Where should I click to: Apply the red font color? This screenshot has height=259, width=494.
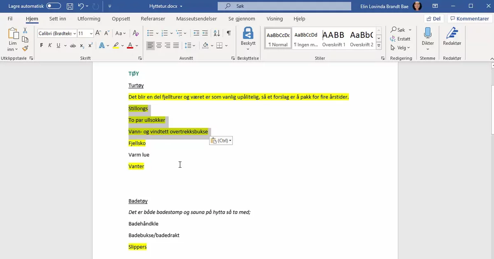(x=130, y=46)
